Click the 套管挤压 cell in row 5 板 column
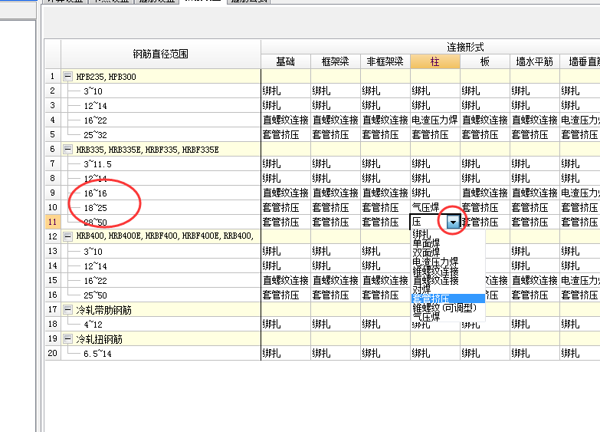 (484, 134)
